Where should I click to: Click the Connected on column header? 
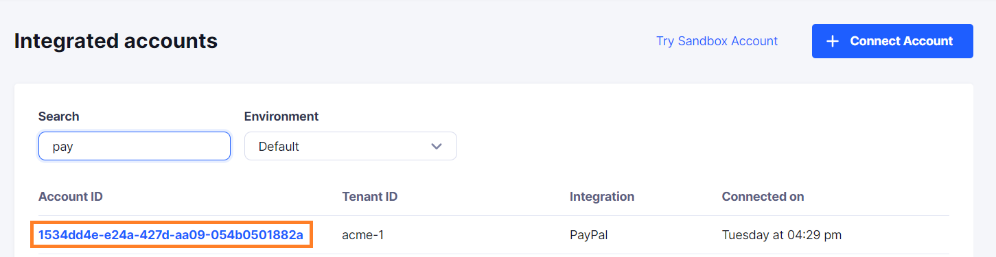click(763, 197)
